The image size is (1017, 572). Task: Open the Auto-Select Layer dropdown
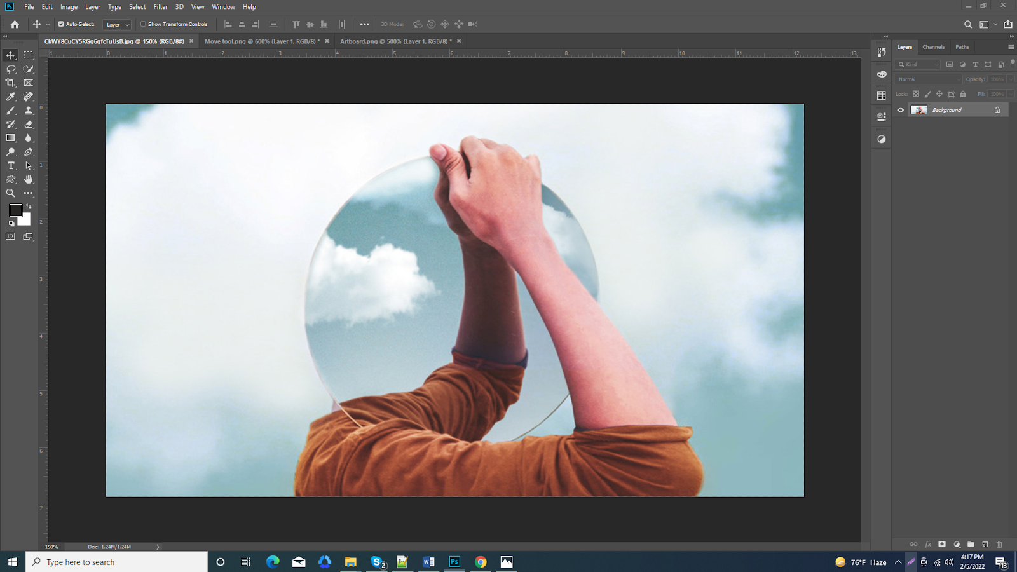(x=117, y=25)
